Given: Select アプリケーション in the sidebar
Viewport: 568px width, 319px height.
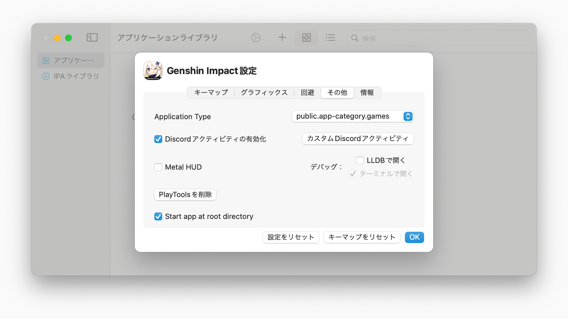Looking at the screenshot, I should point(70,60).
